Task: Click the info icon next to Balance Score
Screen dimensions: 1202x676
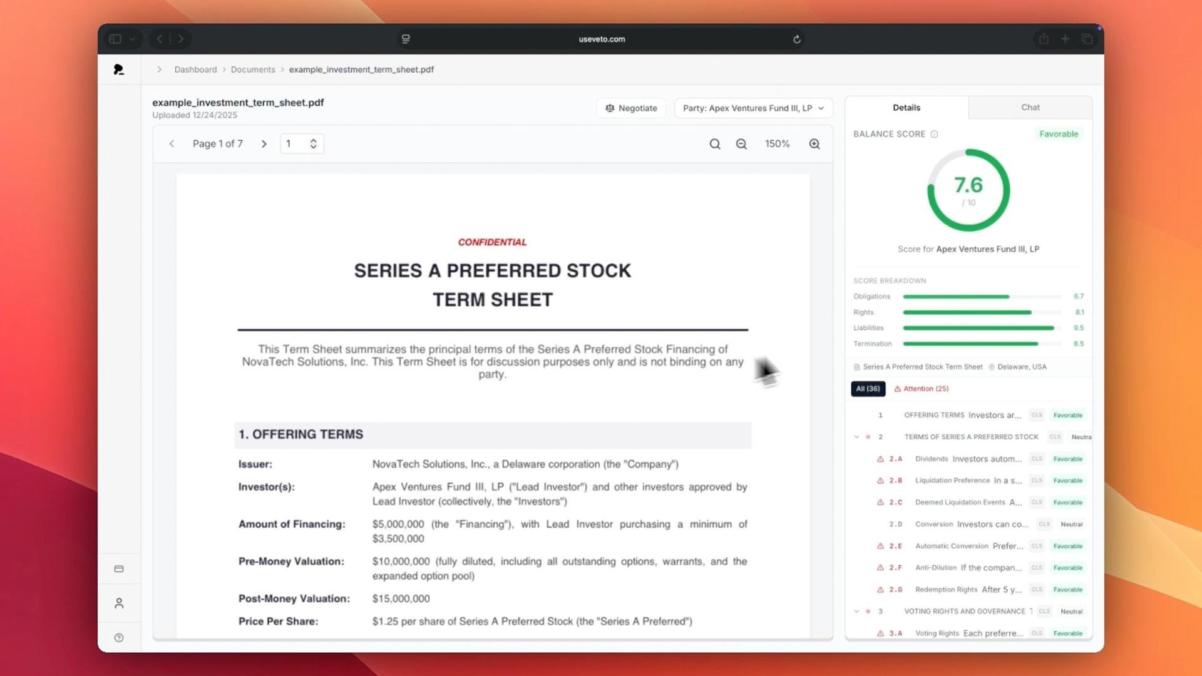Action: [935, 133]
